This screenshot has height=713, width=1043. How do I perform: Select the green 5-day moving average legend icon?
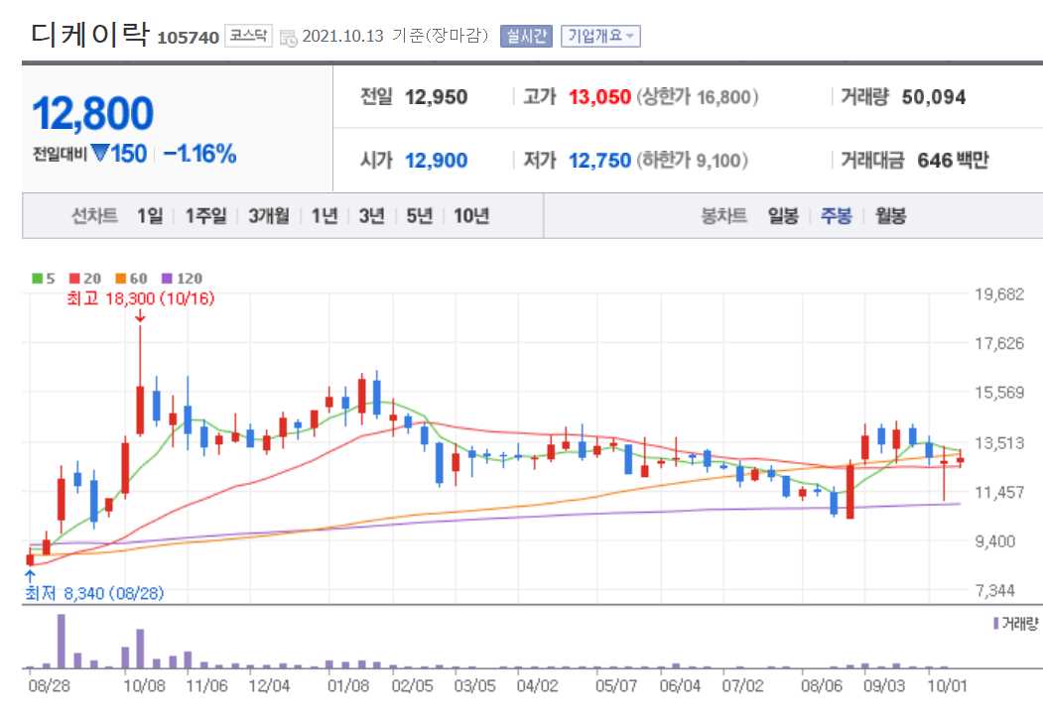click(36, 278)
